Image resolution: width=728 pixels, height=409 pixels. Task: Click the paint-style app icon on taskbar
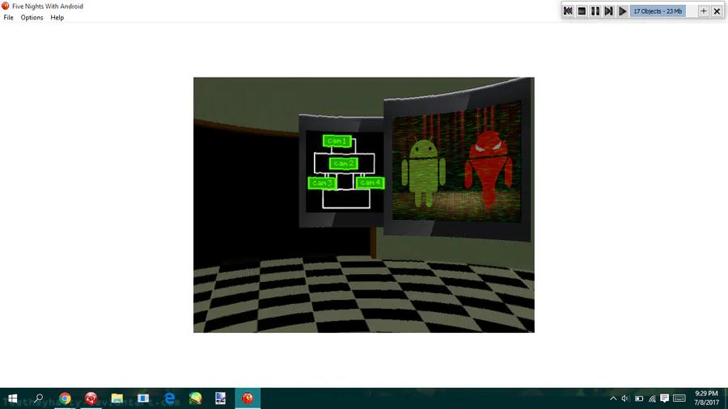pyautogui.click(x=221, y=398)
